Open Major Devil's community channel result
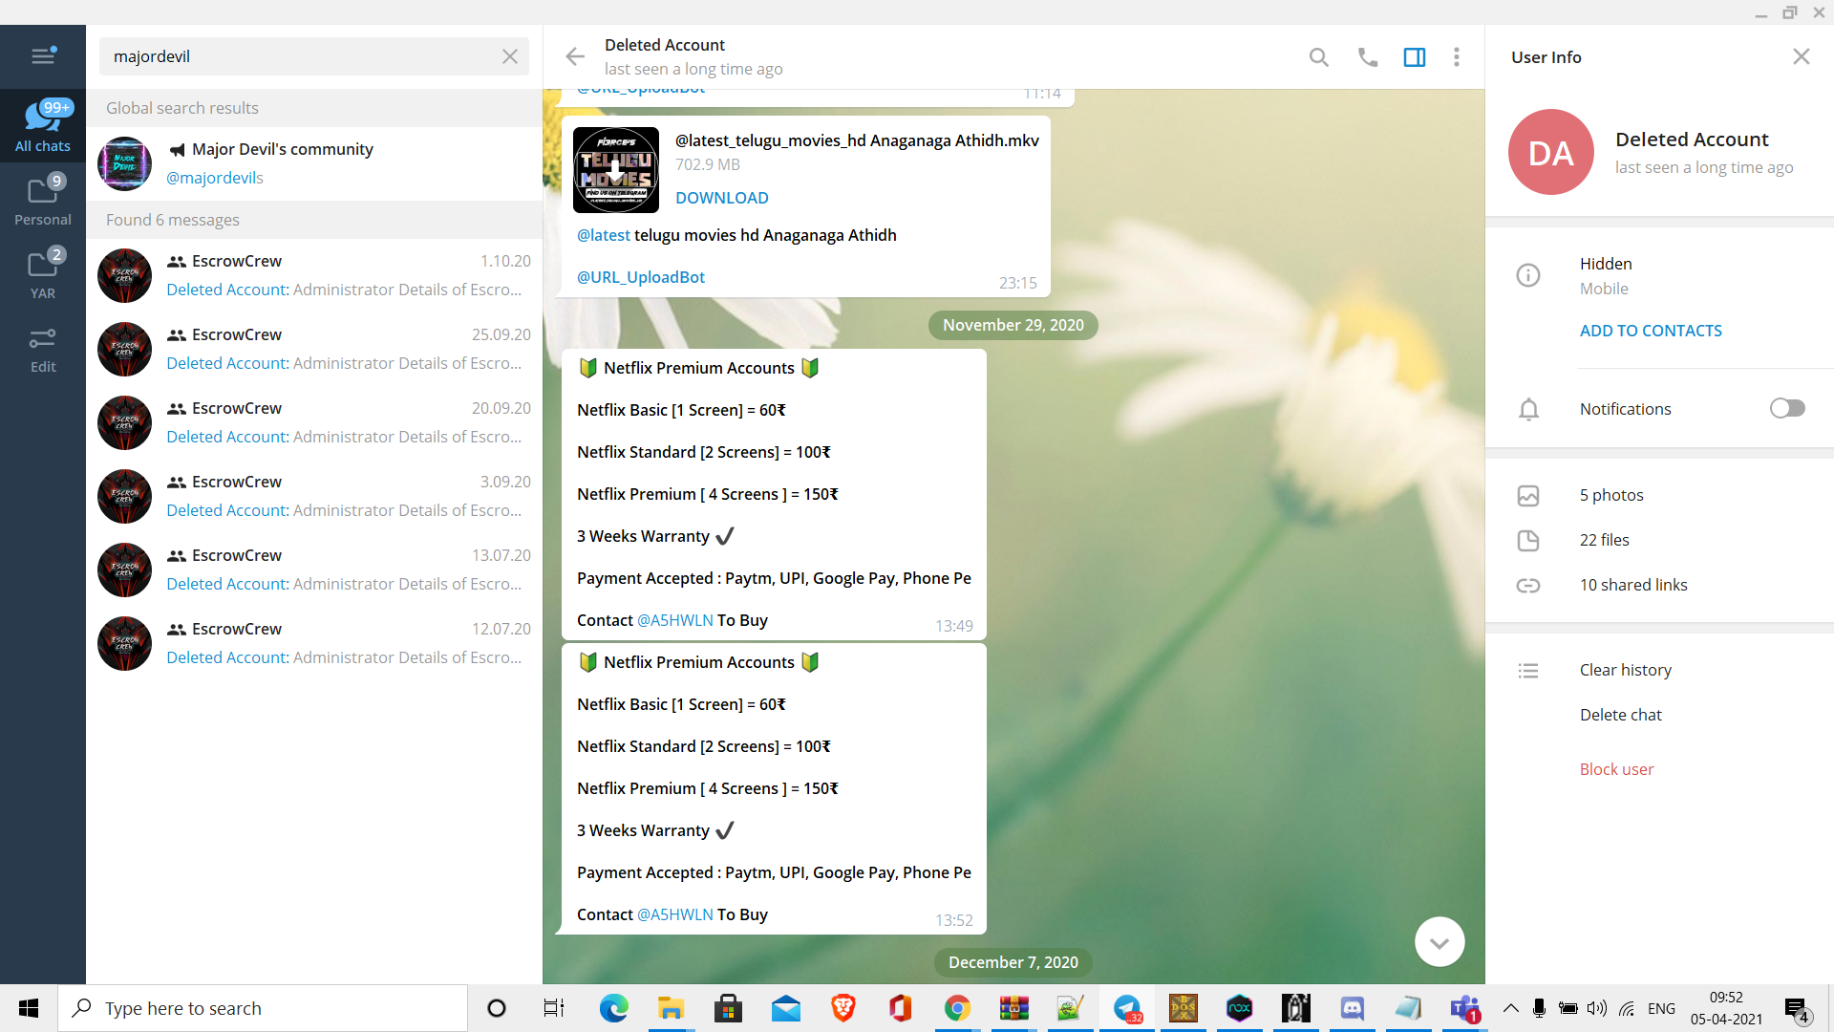Screen dimensions: 1834x1032 point(314,163)
